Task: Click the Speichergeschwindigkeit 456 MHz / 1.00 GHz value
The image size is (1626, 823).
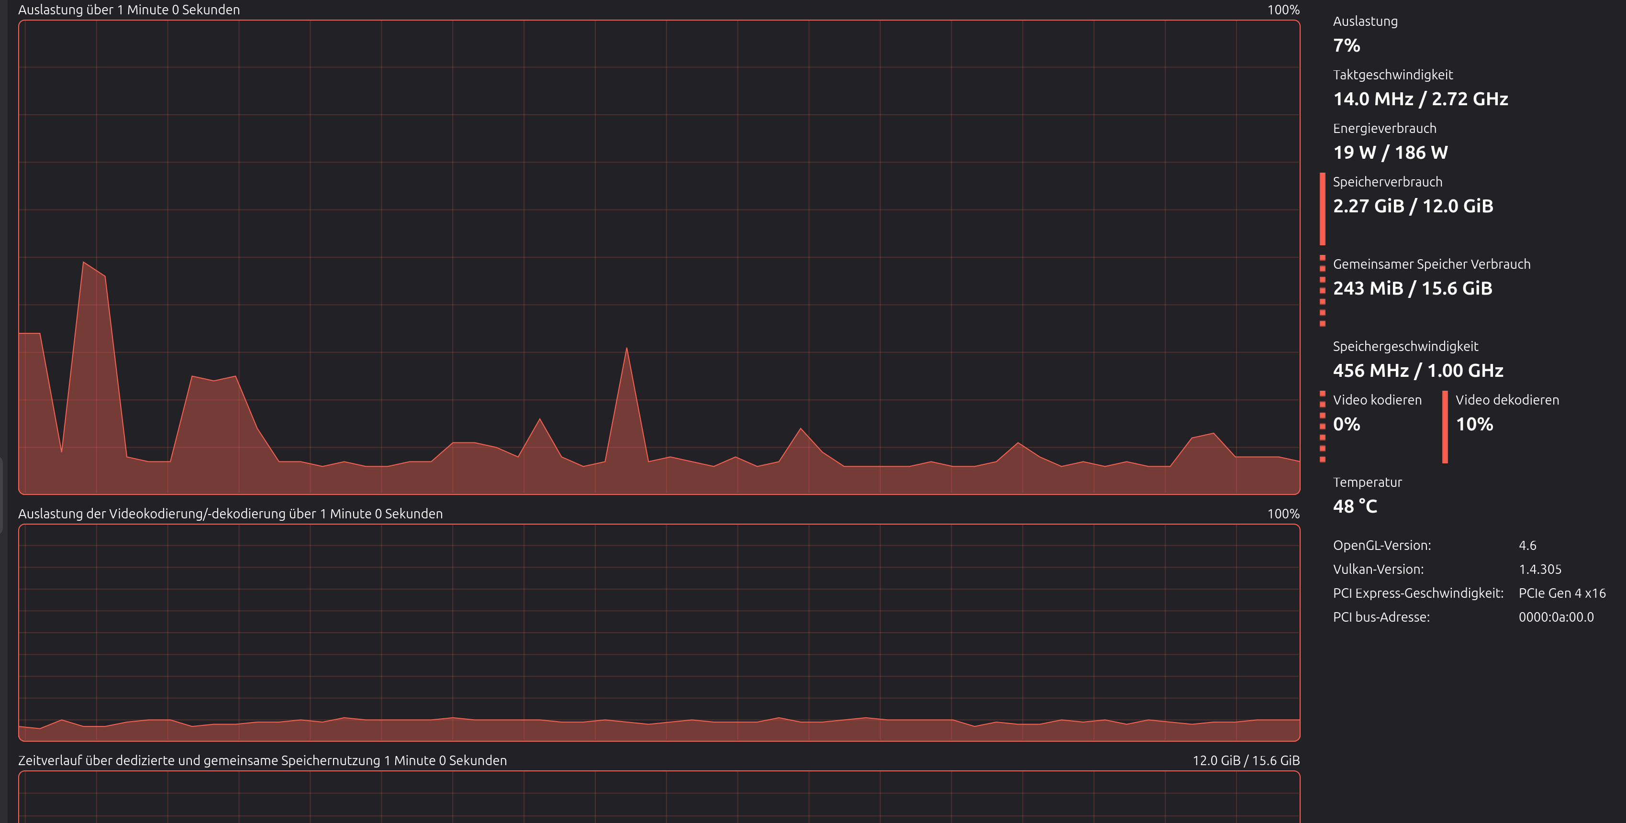Action: (1418, 370)
